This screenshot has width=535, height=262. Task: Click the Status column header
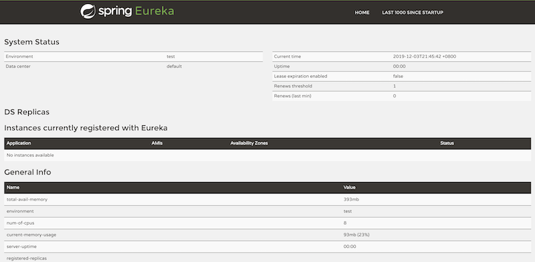pyautogui.click(x=447, y=143)
